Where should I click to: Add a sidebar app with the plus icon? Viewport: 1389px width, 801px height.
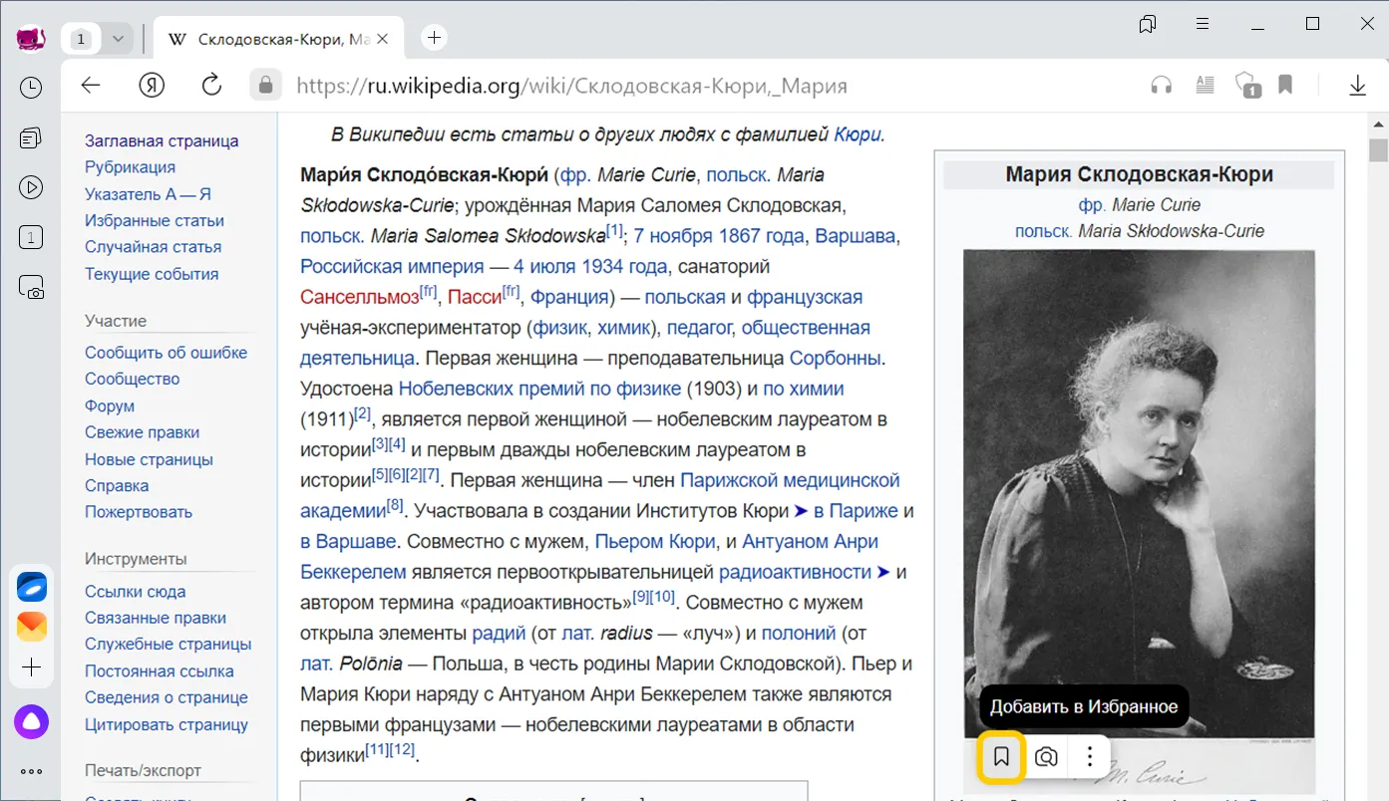32,667
